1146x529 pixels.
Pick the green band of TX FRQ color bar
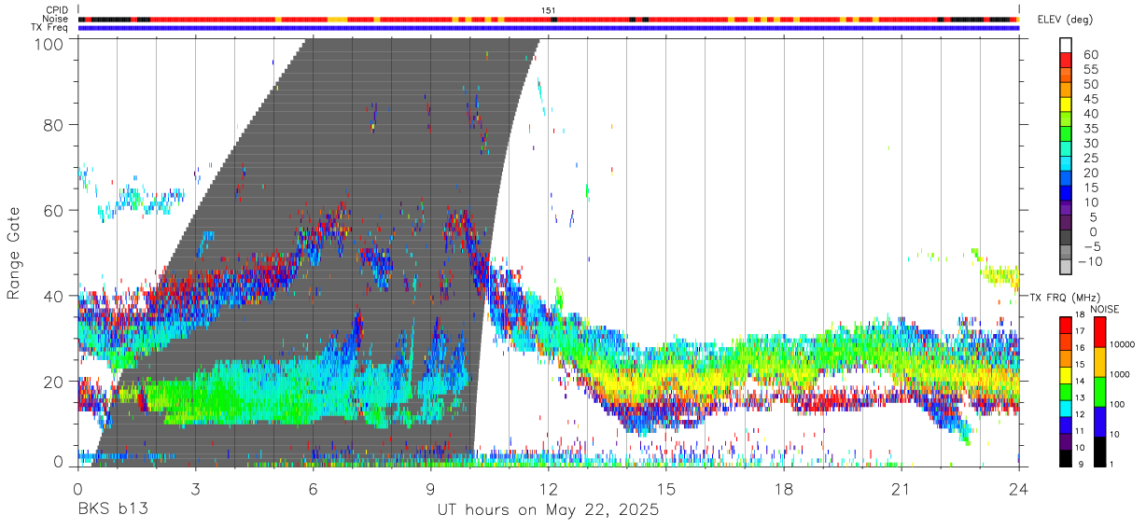coord(1067,392)
